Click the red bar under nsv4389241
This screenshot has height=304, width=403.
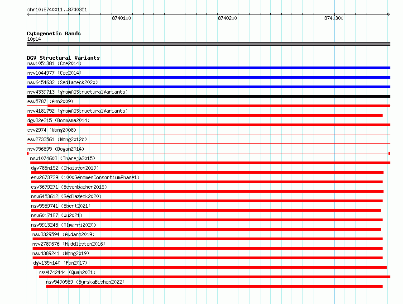pos(207,258)
